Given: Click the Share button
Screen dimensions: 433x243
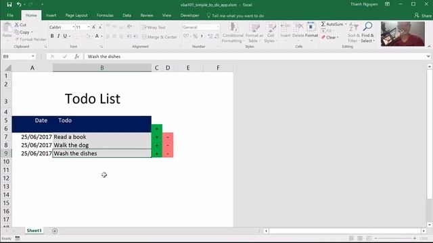Looking at the screenshot, I should [x=423, y=16].
